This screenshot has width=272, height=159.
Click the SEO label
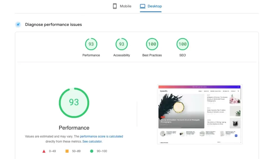pyautogui.click(x=182, y=55)
